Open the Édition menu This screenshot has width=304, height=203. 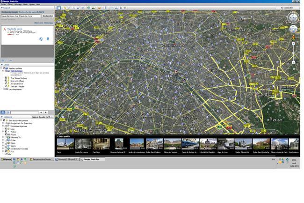point(10,4)
